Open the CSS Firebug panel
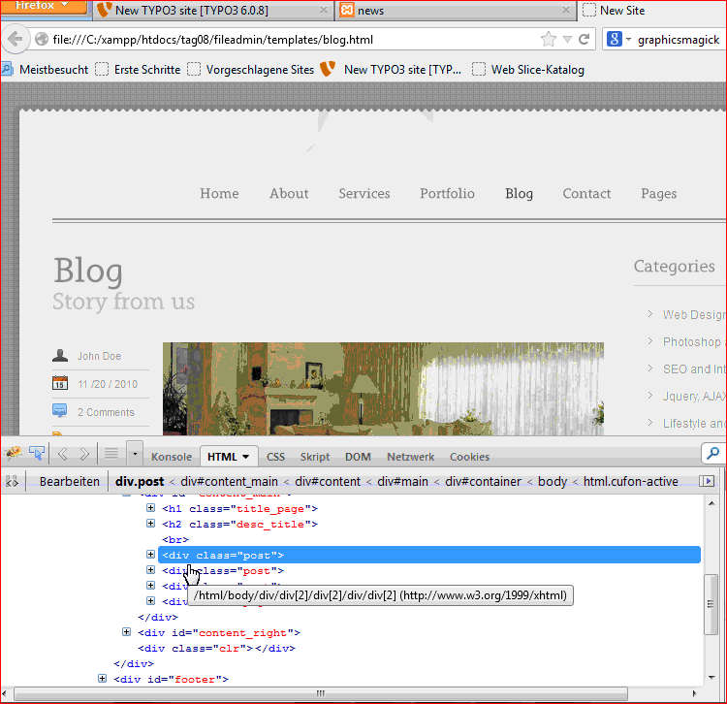This screenshot has width=727, height=704. [x=275, y=457]
